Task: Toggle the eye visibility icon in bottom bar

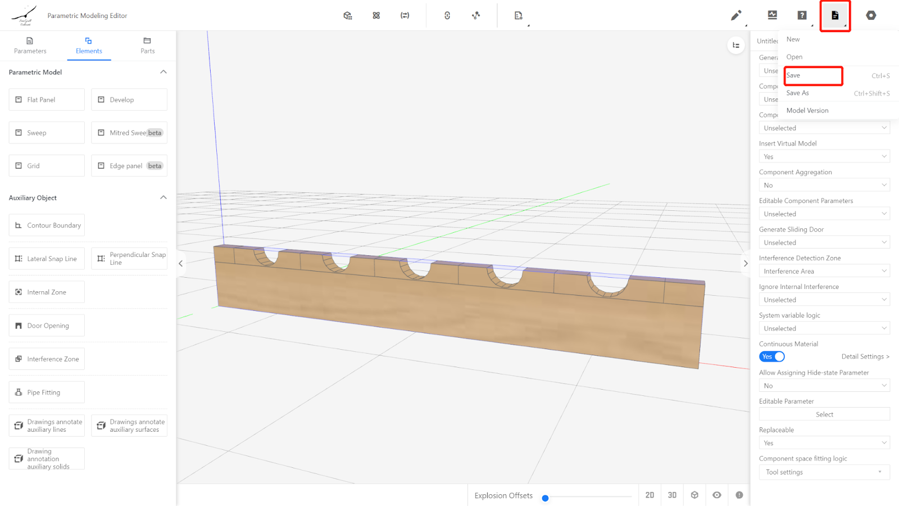Action: (717, 495)
